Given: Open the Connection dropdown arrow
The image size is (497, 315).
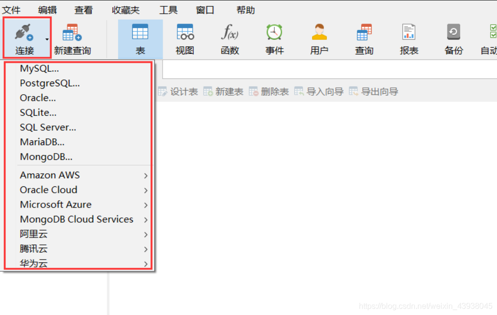Looking at the screenshot, I should 47,40.
